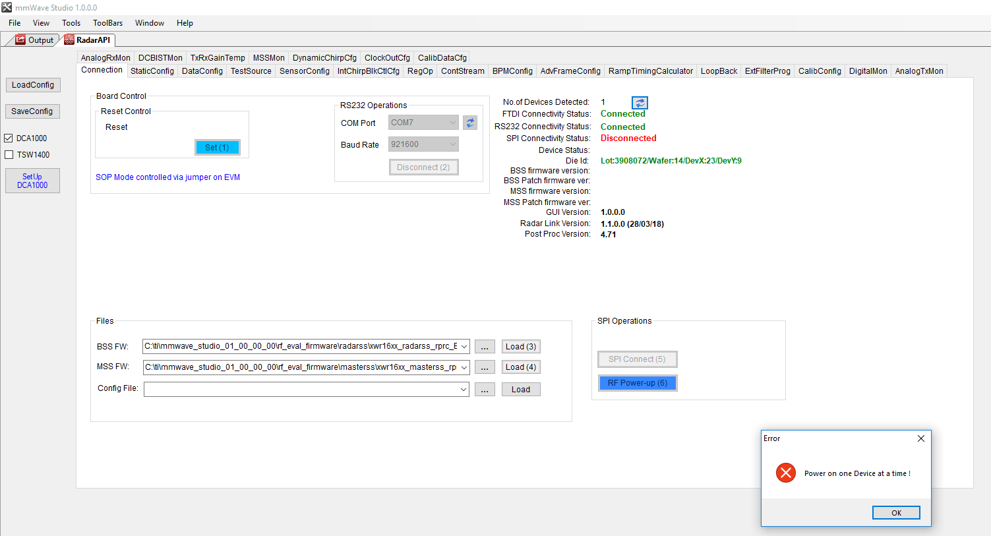Click the Set (1) reset button
The width and height of the screenshot is (991, 536).
[x=217, y=148]
